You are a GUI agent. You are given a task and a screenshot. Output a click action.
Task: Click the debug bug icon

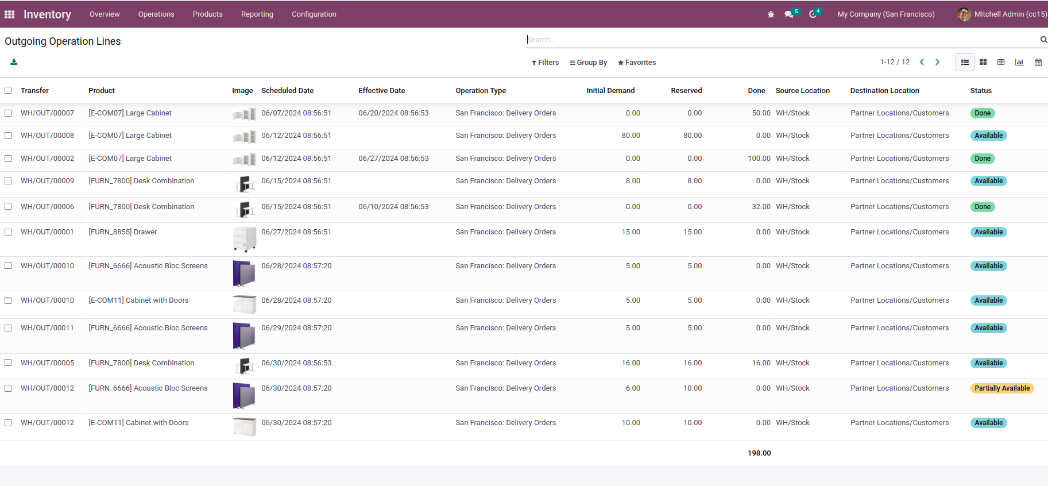[771, 14]
